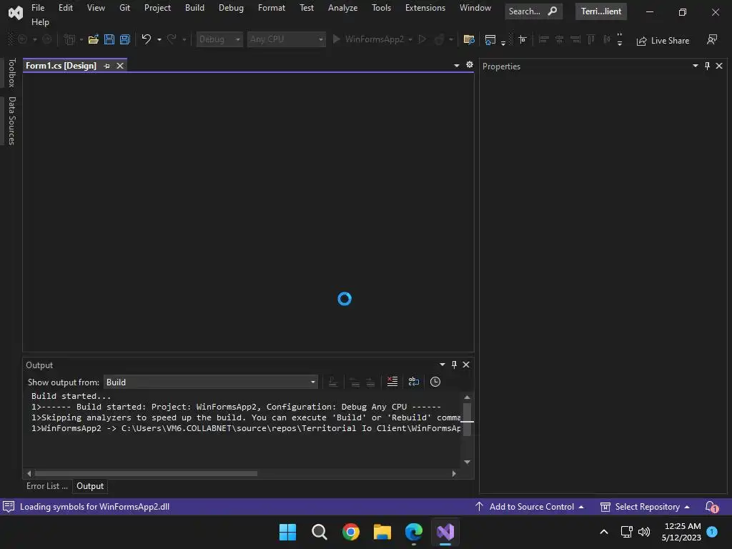Viewport: 732px width, 549px height.
Task: Open the Debug configuration dropdown
Action: click(x=219, y=40)
